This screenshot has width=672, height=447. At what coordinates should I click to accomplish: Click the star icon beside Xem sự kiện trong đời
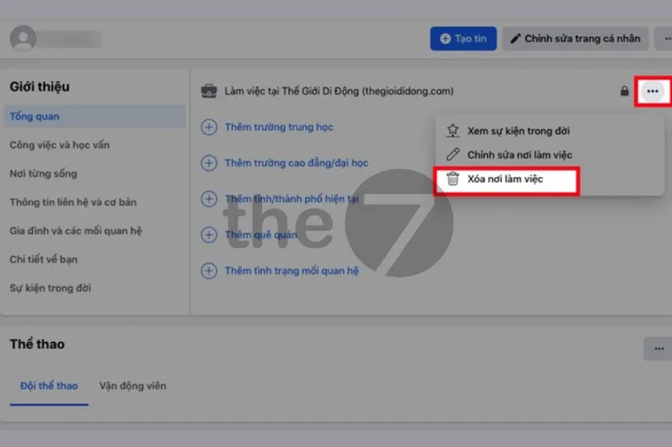453,131
